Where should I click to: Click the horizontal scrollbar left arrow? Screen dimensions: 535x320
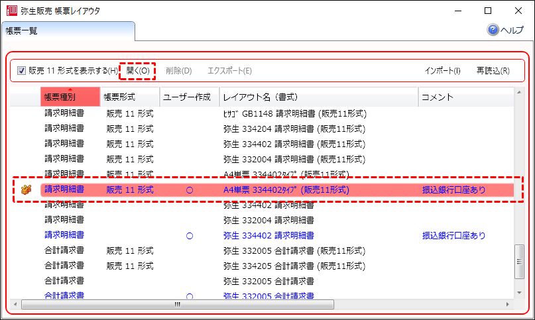pyautogui.click(x=15, y=304)
